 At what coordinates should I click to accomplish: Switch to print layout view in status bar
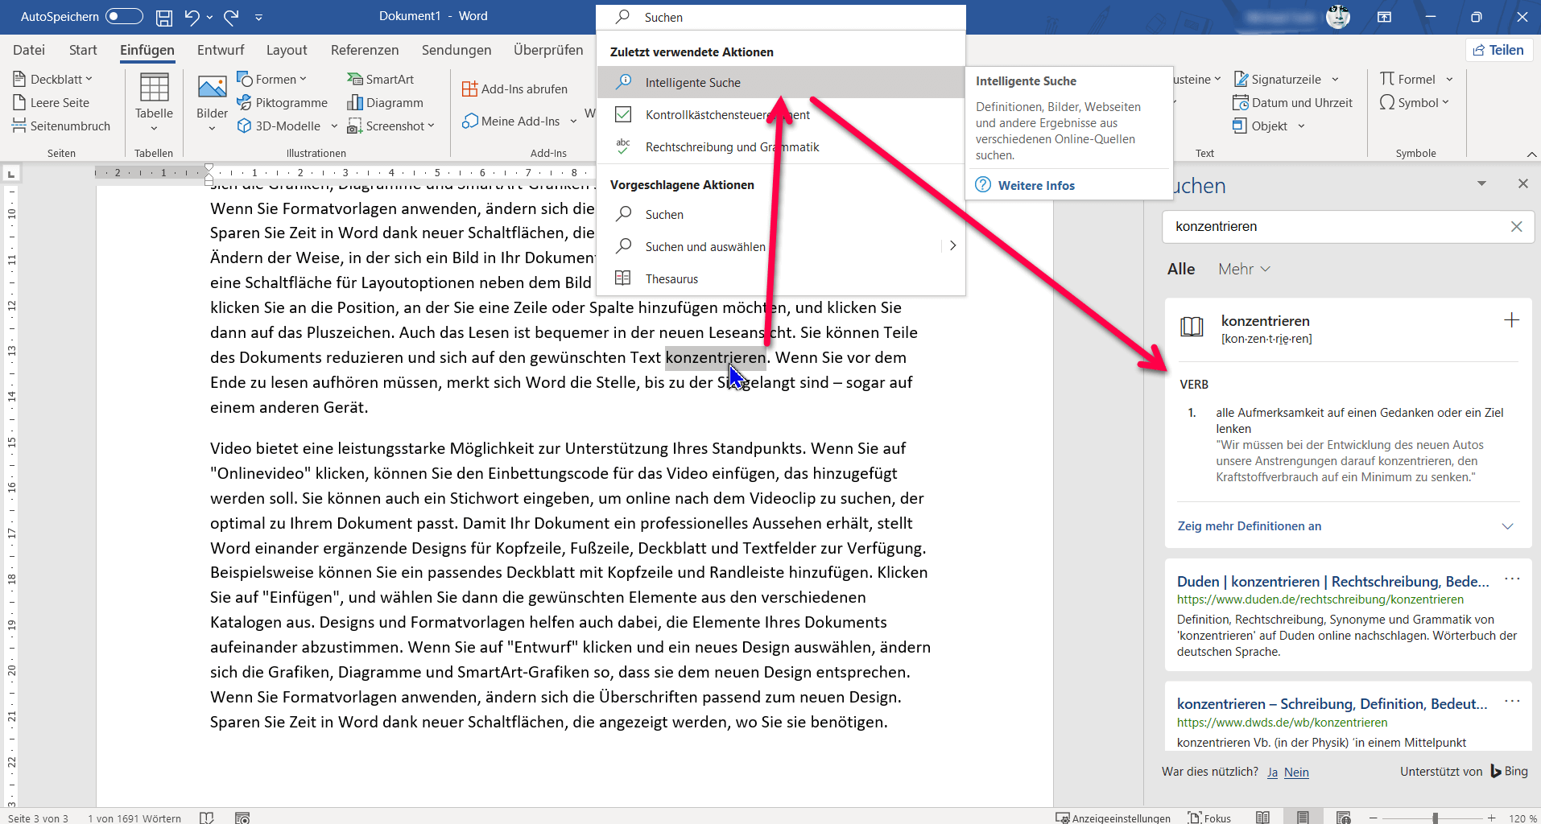[1303, 818]
